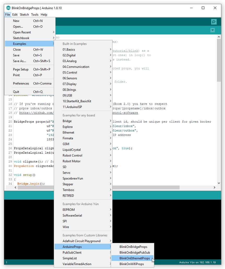Choose Print from the File menu

30,75
